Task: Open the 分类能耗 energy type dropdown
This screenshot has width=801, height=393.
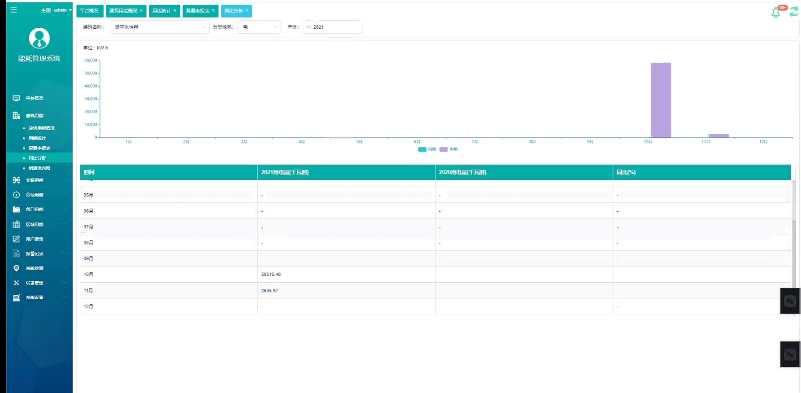Action: pos(259,27)
